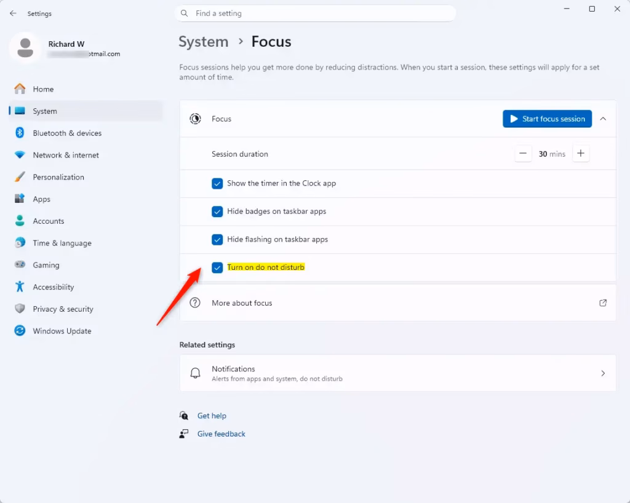
Task: Open Home in the sidebar
Action: pyautogui.click(x=86, y=89)
